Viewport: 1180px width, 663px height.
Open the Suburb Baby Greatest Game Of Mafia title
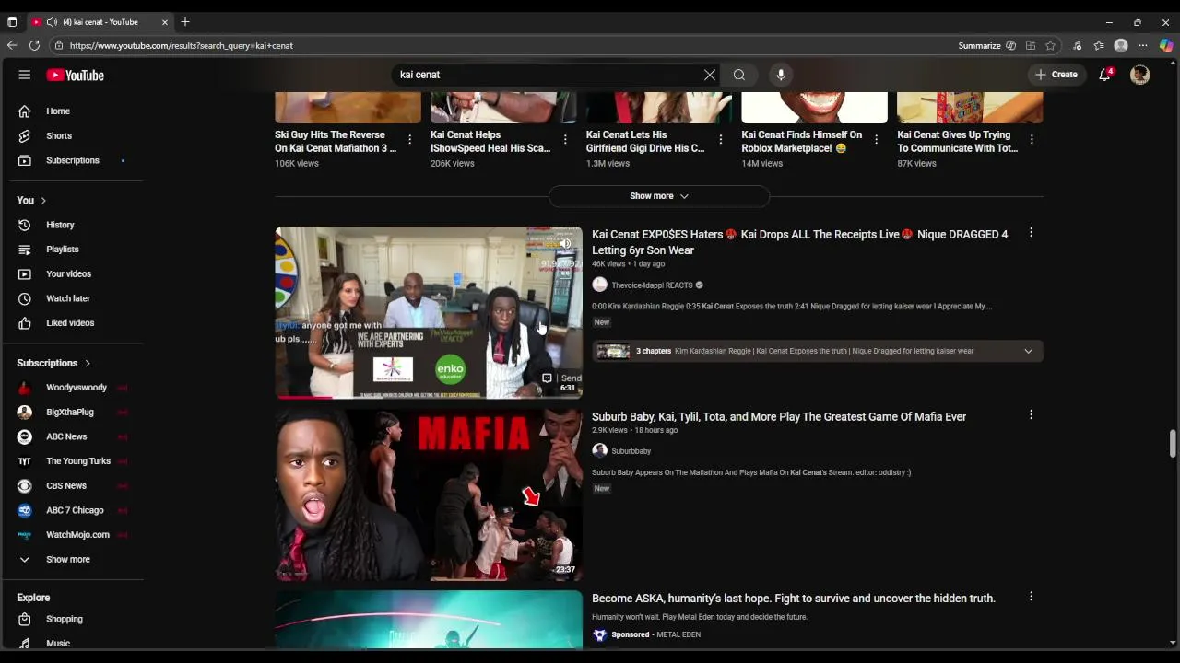pyautogui.click(x=779, y=416)
